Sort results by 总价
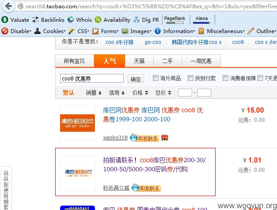The height and width of the screenshot is (210, 277). [163, 93]
